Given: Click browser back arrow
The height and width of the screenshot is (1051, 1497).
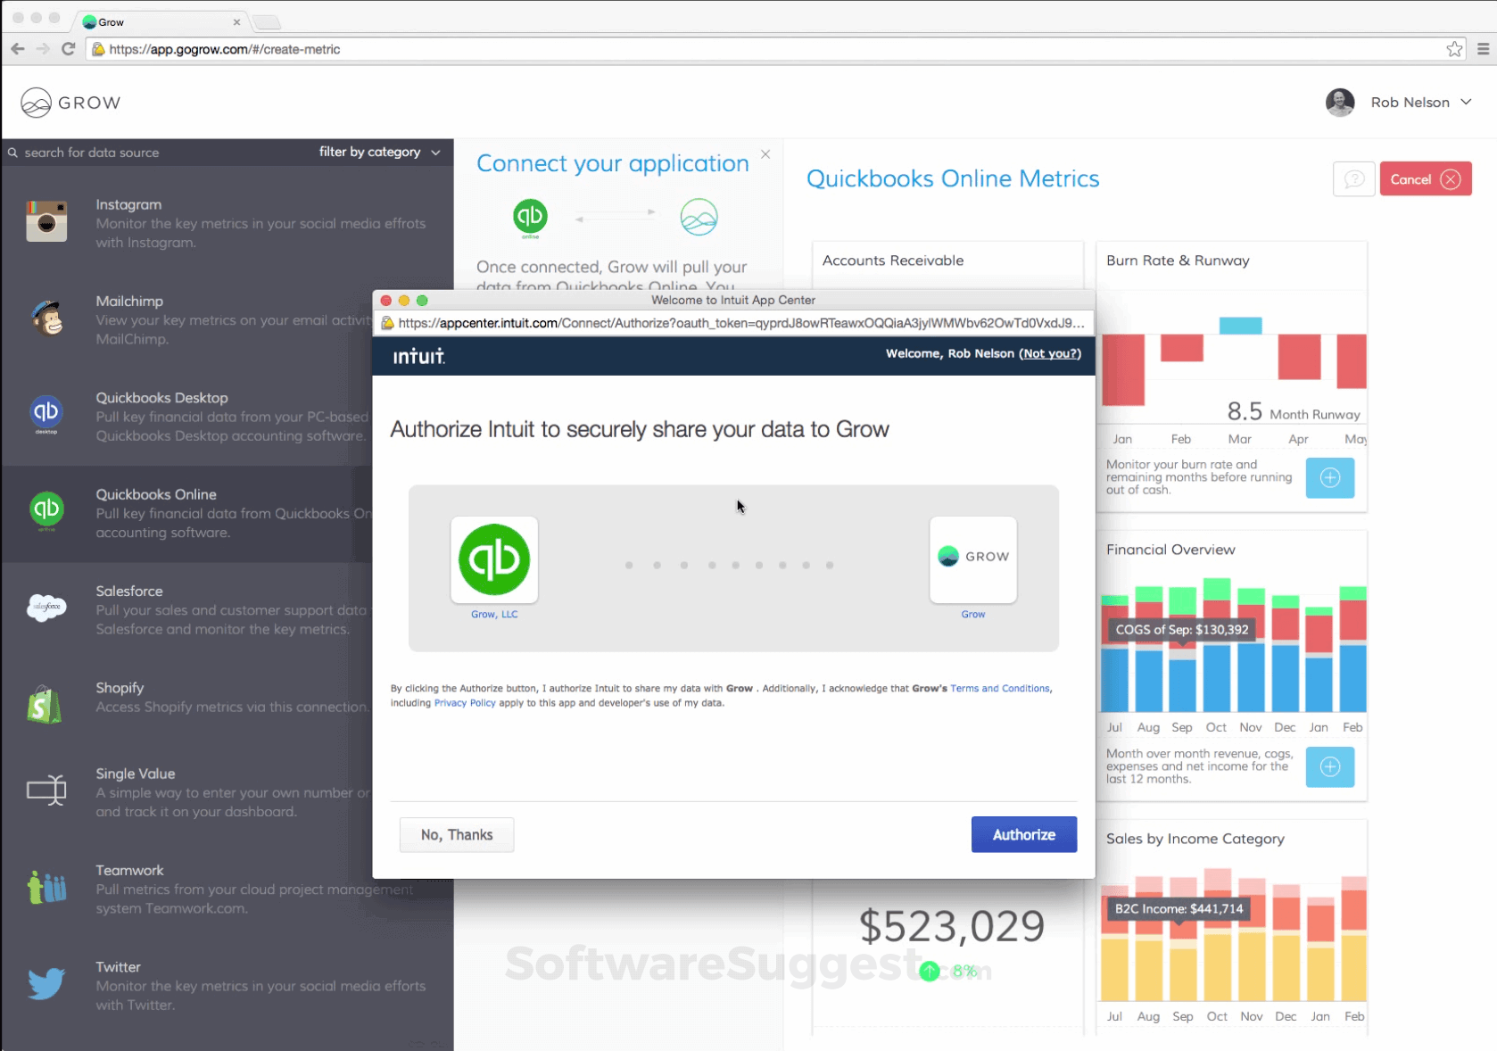Looking at the screenshot, I should 18,49.
